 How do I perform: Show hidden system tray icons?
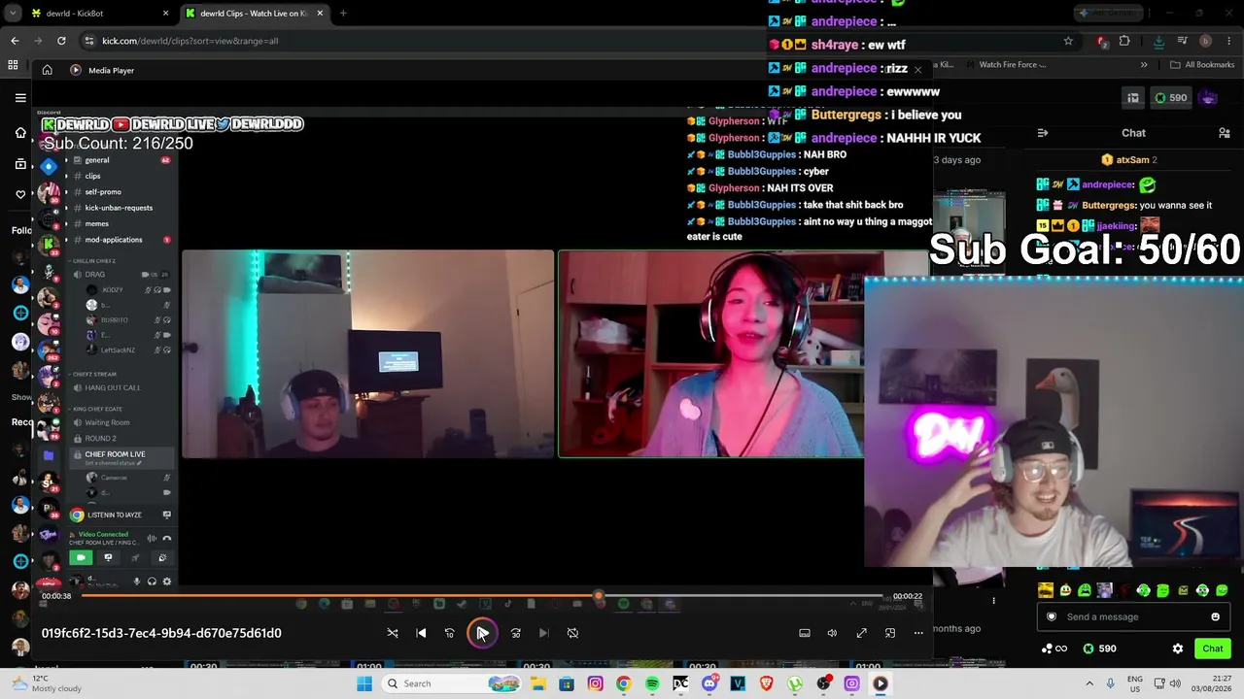[x=1089, y=683]
